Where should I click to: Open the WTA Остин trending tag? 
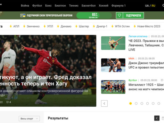click(122, 26)
